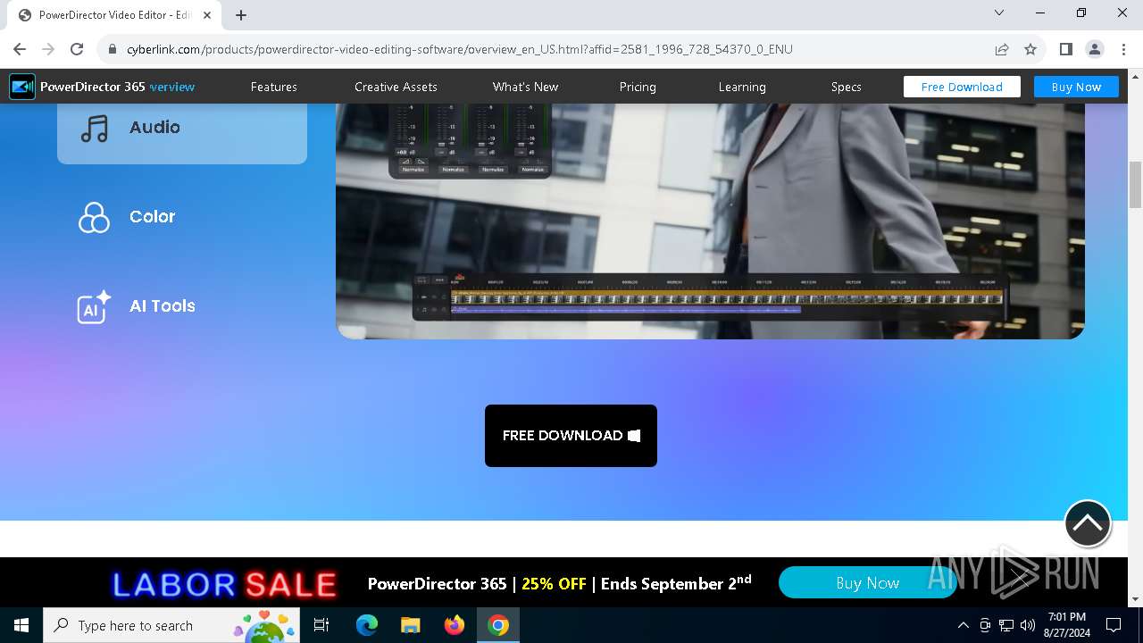Click the black FREE DOWNLOAD button
Image resolution: width=1143 pixels, height=643 pixels.
[571, 436]
